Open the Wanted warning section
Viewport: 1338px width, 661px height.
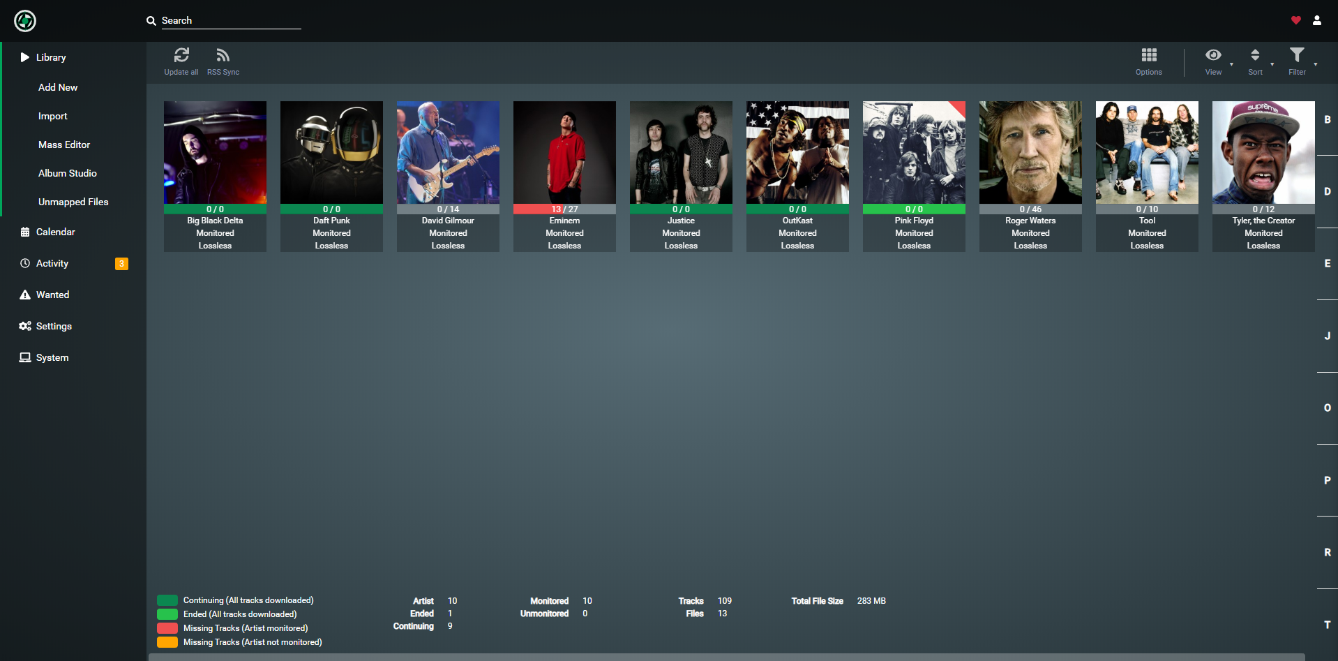[52, 295]
